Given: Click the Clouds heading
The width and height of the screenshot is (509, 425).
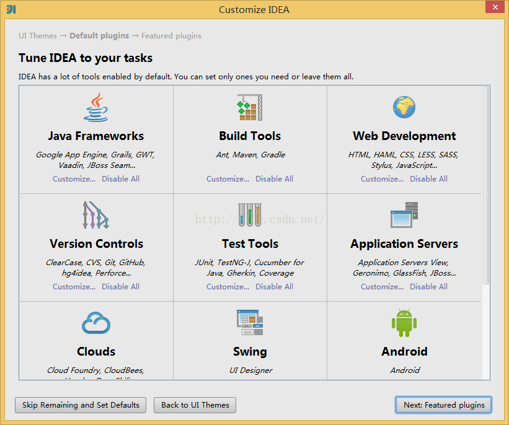Looking at the screenshot, I should [x=95, y=351].
